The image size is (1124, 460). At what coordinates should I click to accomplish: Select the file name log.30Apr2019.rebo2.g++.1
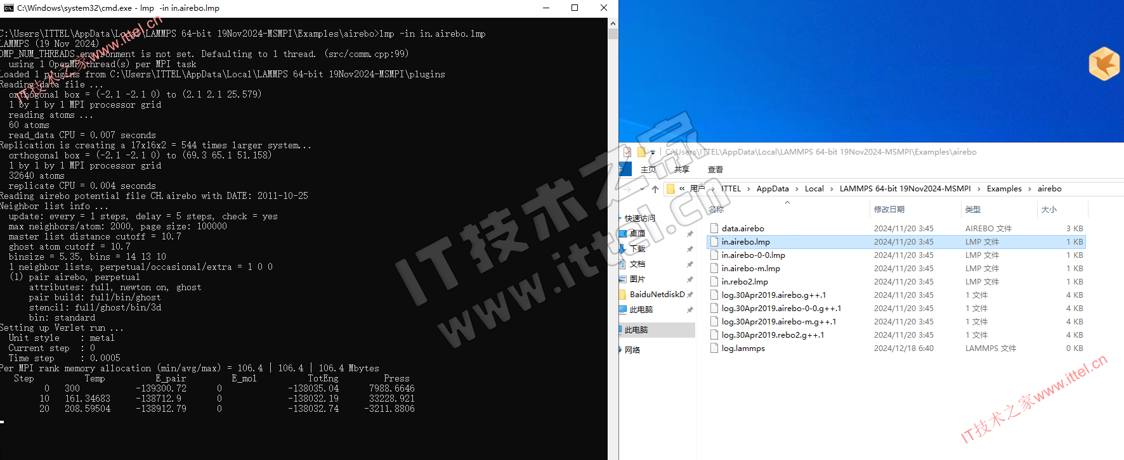coord(773,335)
